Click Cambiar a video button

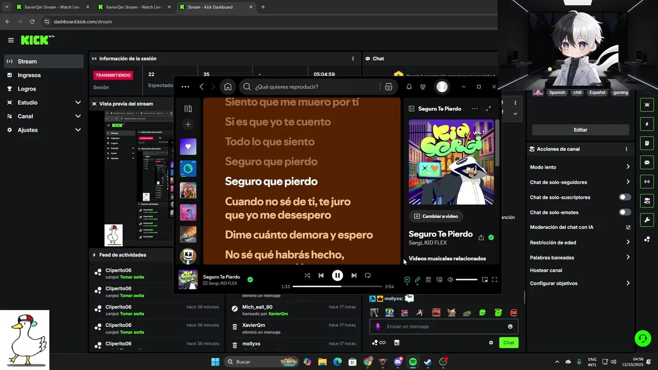pos(436,216)
